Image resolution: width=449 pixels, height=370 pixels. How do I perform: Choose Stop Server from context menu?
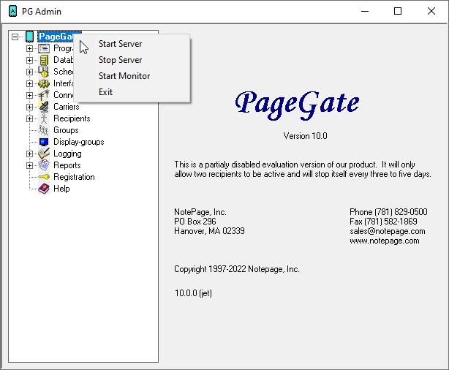pos(132,60)
